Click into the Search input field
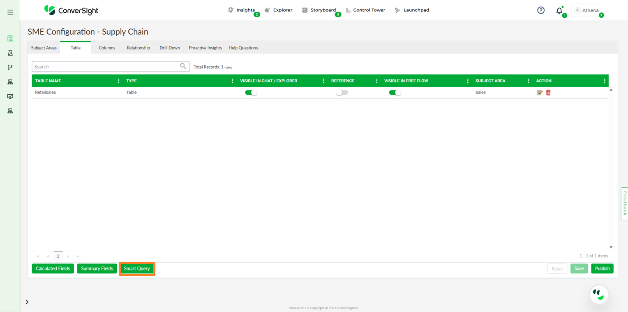628x312 pixels. [x=105, y=67]
